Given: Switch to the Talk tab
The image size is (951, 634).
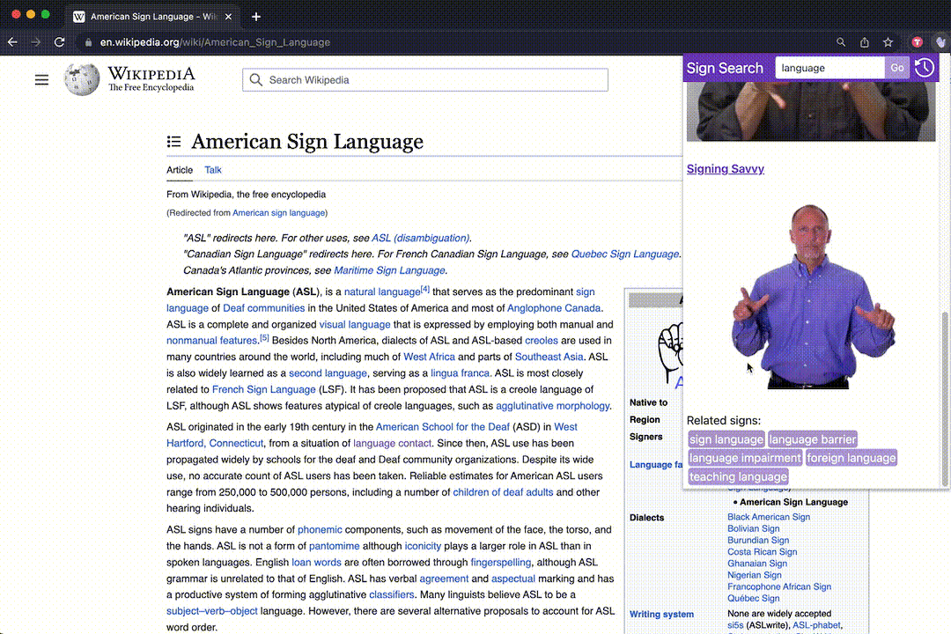Looking at the screenshot, I should point(213,170).
